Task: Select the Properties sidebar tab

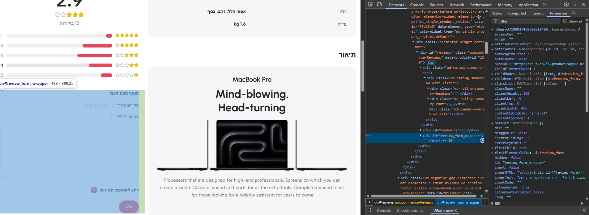Action: tap(559, 13)
